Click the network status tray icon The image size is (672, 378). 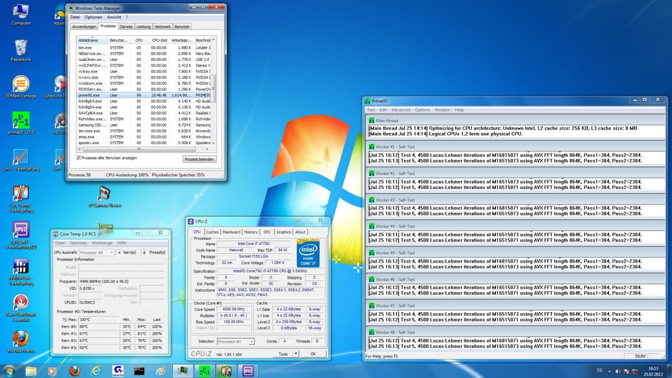coord(634,371)
